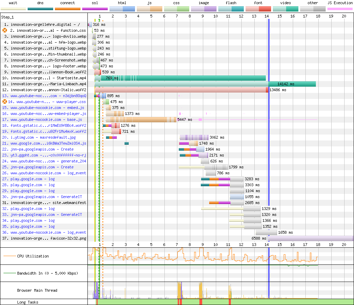Select request 11 Maria-Limbach.mp4
354x305 pixels.
pyautogui.click(x=44, y=84)
